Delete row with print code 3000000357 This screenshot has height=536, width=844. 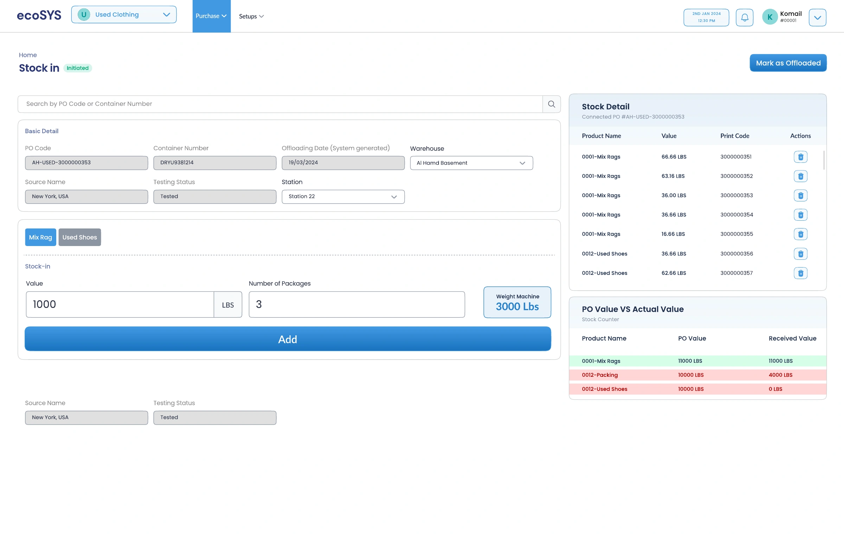[x=800, y=273]
